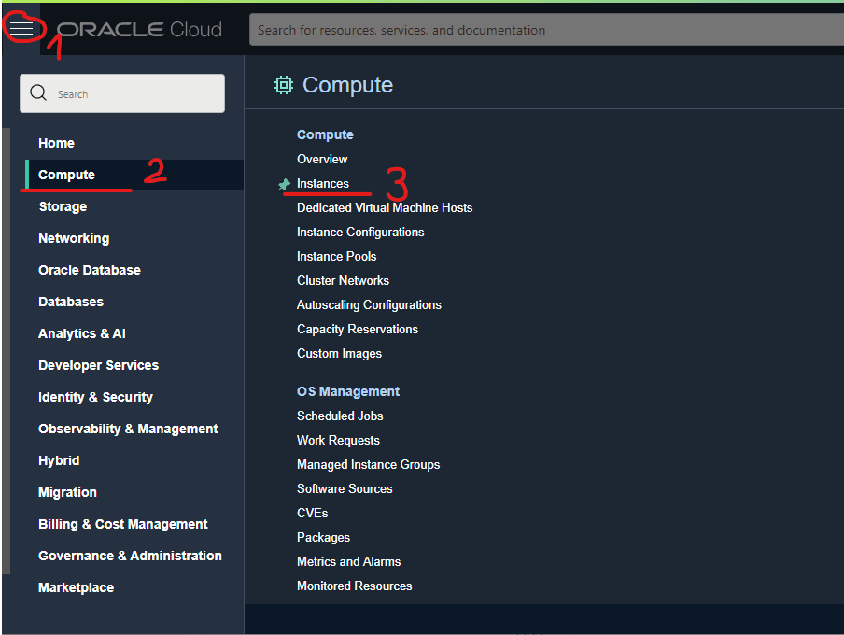Click the magnifier icon in menu search
The width and height of the screenshot is (844, 635).
click(x=38, y=93)
